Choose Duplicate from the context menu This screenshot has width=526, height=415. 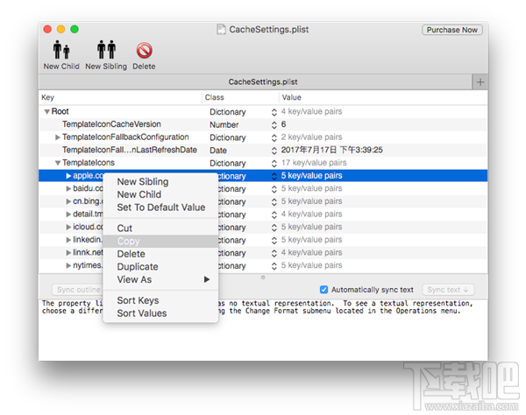pyautogui.click(x=160, y=267)
